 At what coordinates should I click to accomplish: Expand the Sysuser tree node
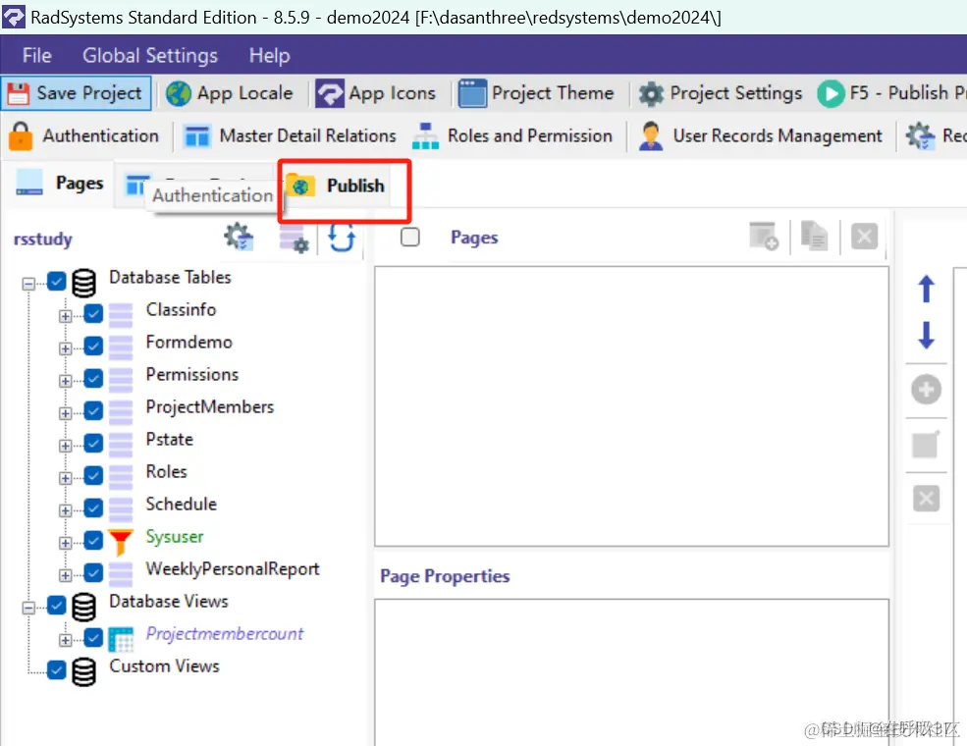pos(66,543)
